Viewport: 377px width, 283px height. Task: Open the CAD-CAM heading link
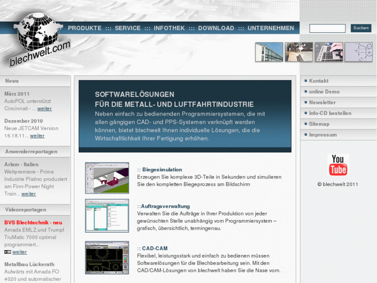(x=155, y=248)
